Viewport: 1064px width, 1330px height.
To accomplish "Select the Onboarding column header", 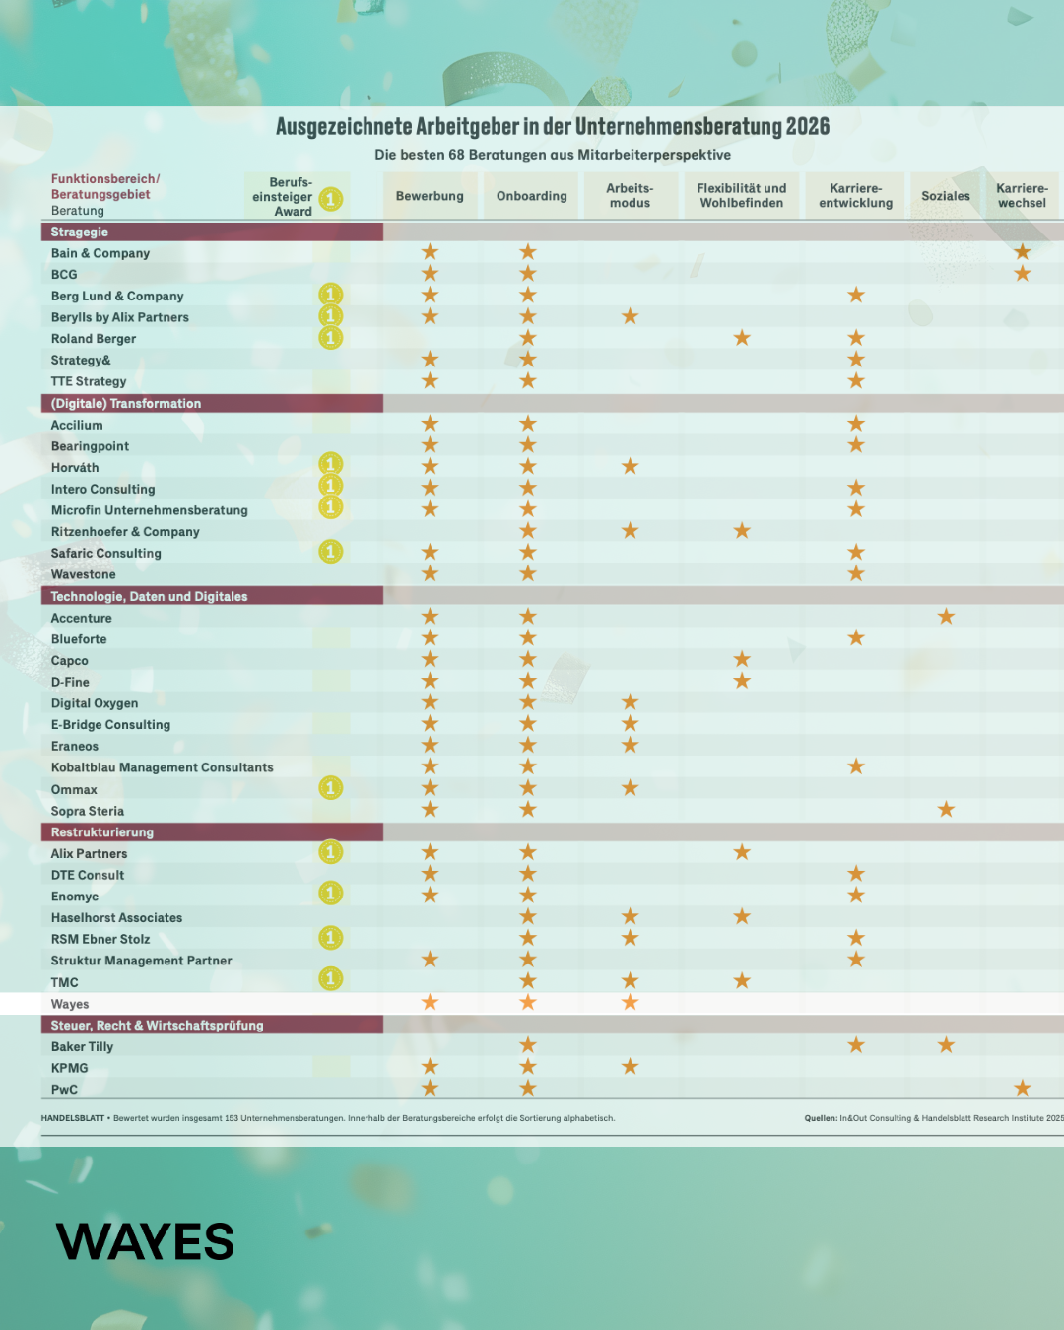I will [x=531, y=196].
